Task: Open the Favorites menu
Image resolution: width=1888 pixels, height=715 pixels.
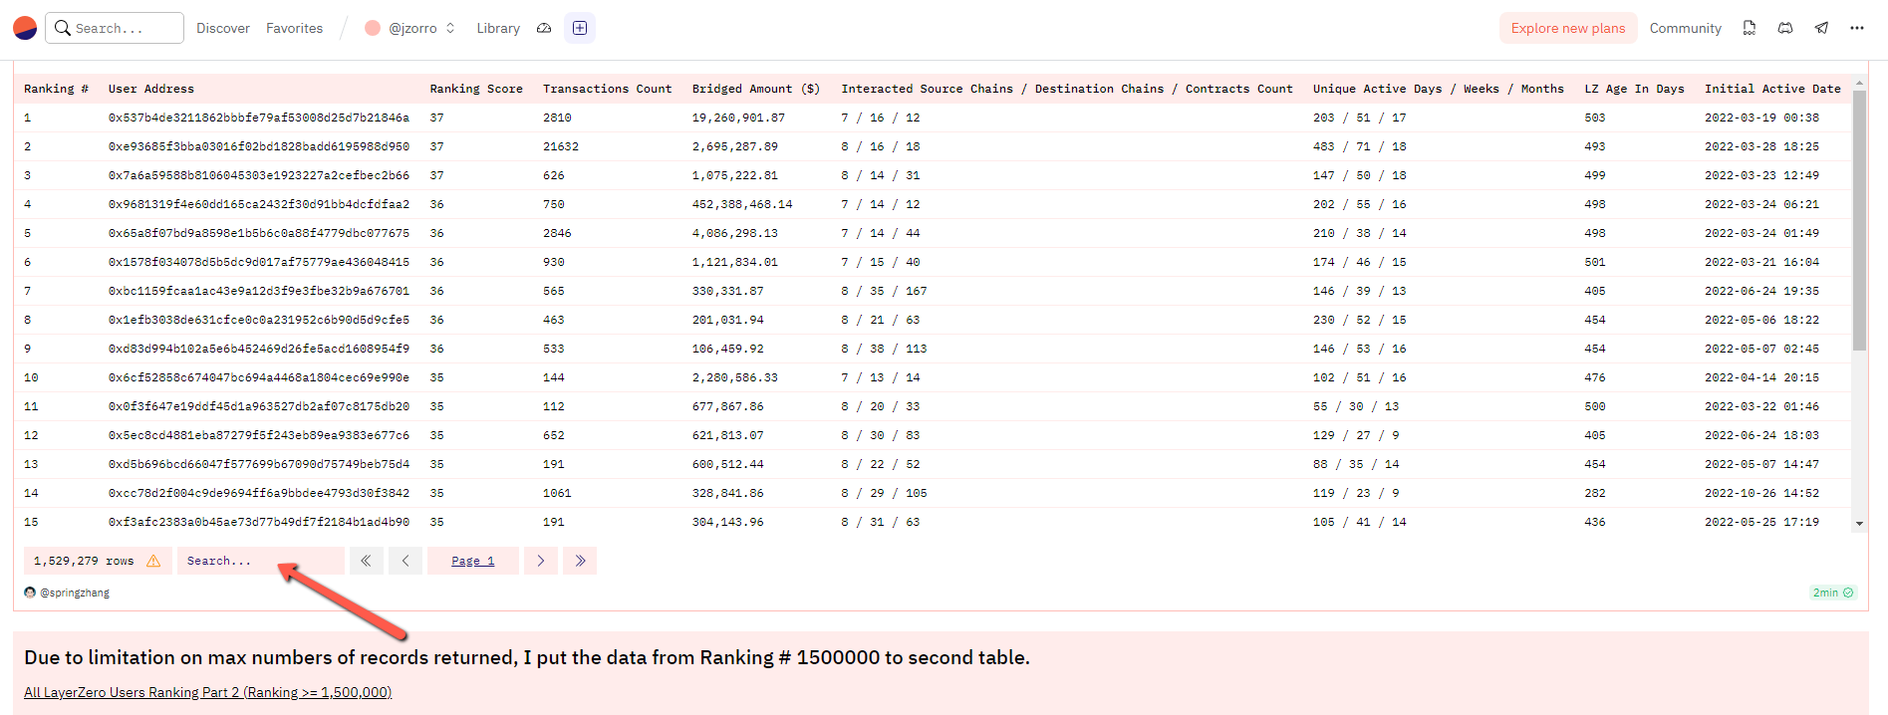Action: click(x=294, y=28)
